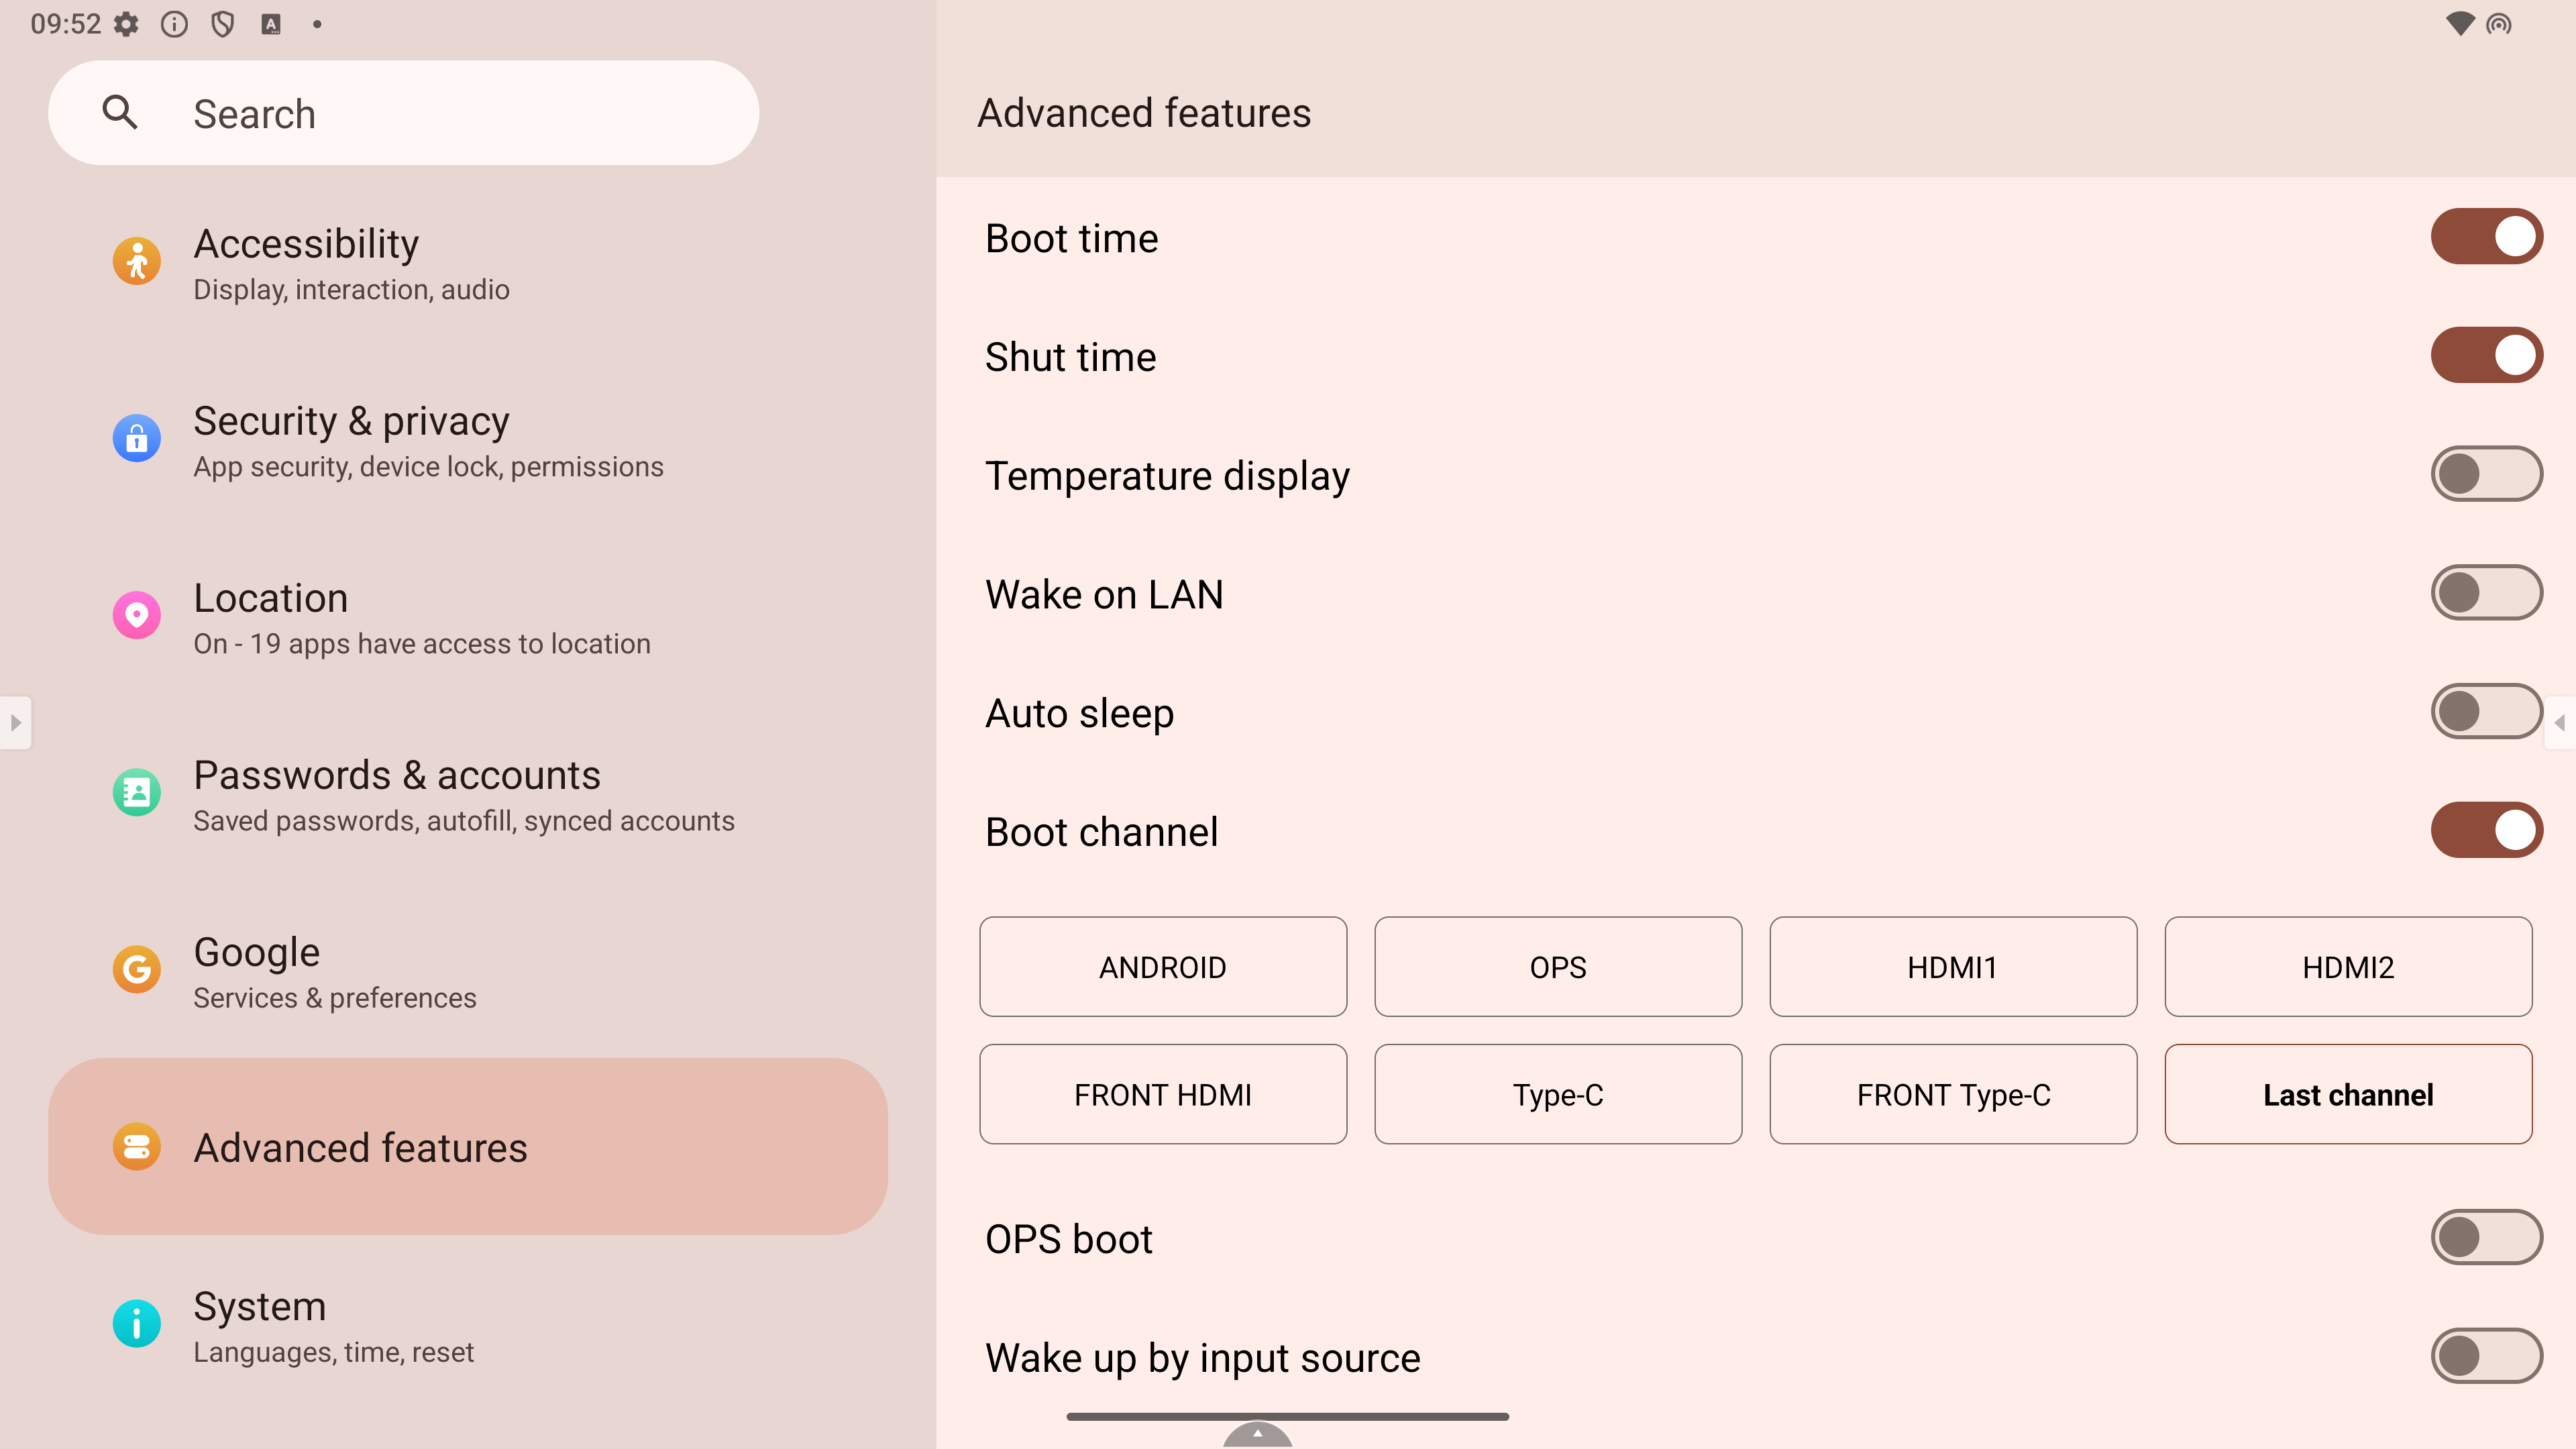Tap the cyan System info icon
The height and width of the screenshot is (1449, 2576).
point(137,1323)
